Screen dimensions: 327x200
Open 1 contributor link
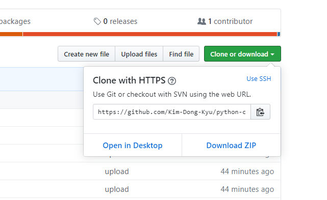pos(225,21)
